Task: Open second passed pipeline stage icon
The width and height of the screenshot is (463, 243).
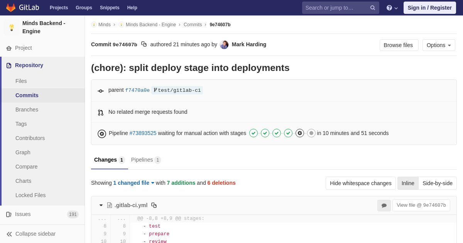Action: point(265,133)
